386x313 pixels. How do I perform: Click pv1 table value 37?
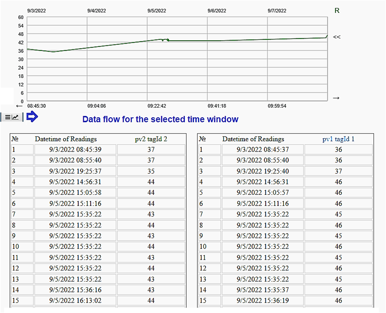click(x=338, y=171)
